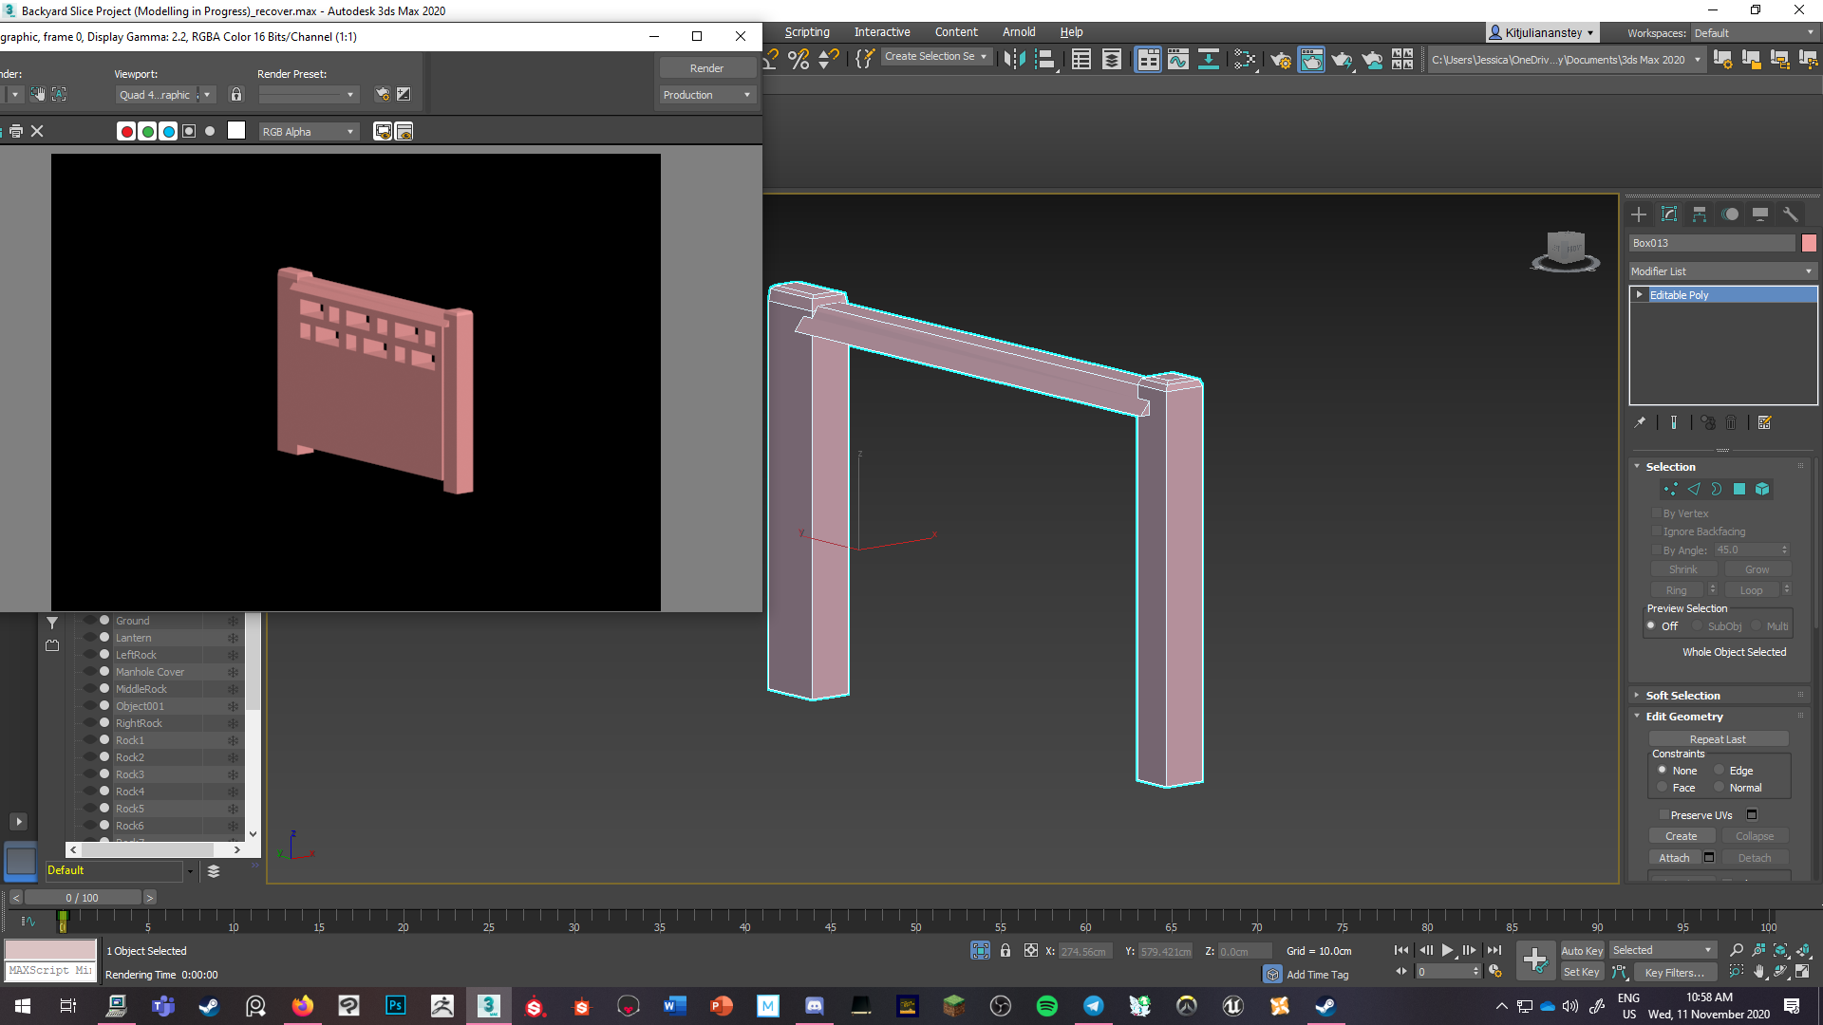Enable the Preserve UVs checkbox
This screenshot has height=1025, width=1823.
point(1663,814)
